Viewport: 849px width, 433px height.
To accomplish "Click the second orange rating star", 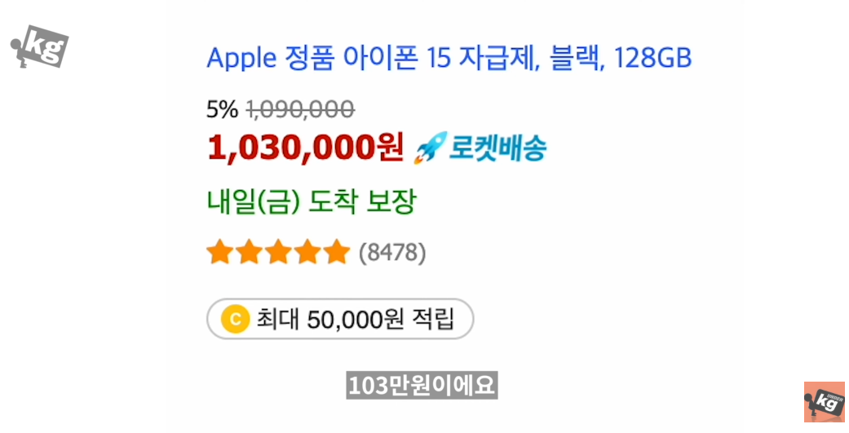I will click(x=249, y=253).
